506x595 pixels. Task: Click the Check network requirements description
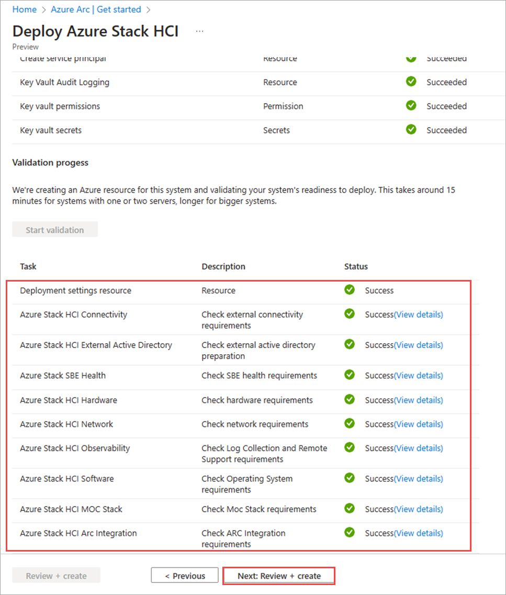tap(254, 424)
